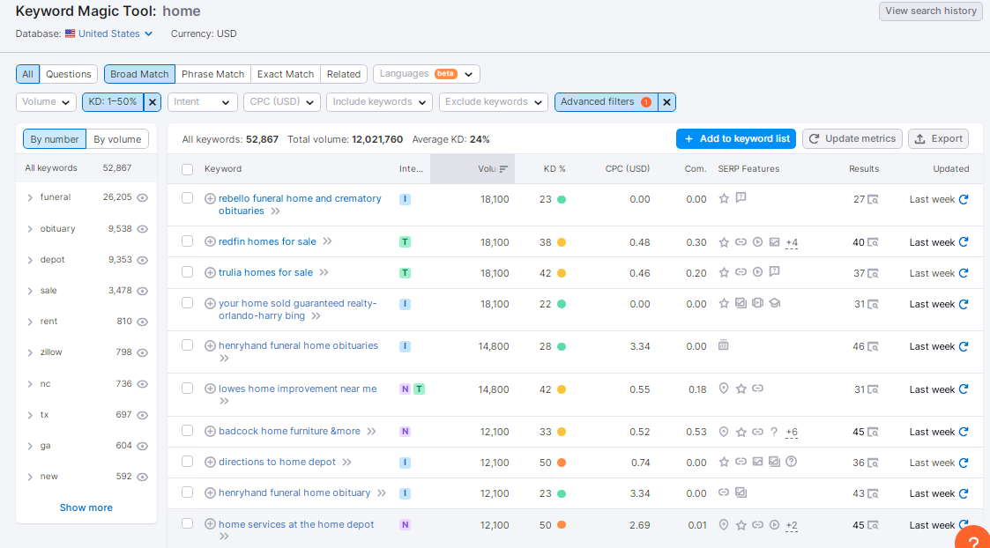This screenshot has width=990, height=548.
Task: Switch to Questions tab
Action: click(x=69, y=74)
